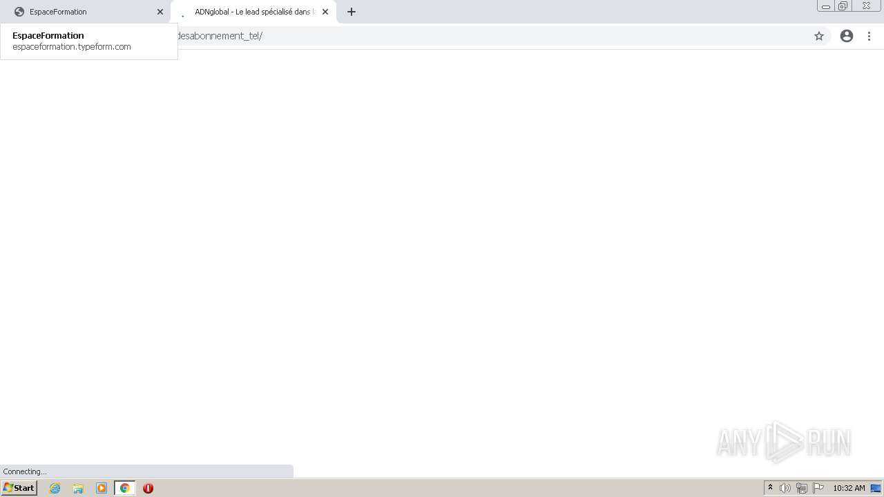Select Chrome in the taskbar
The image size is (884, 497).
[x=125, y=488]
